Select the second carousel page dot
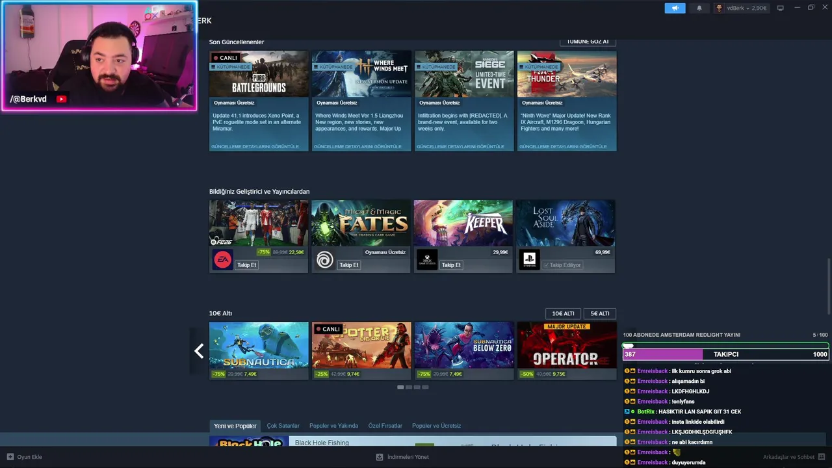Viewport: 832px width, 468px height. coord(409,387)
